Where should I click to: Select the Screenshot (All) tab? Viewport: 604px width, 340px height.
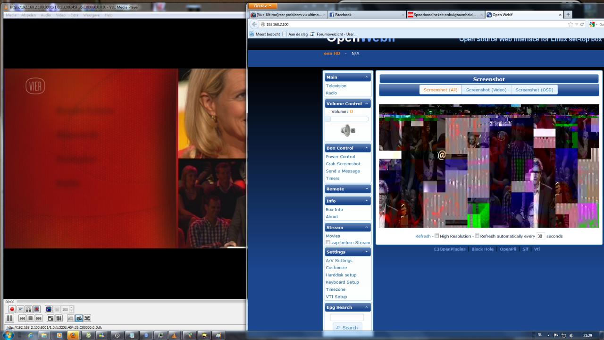click(440, 90)
